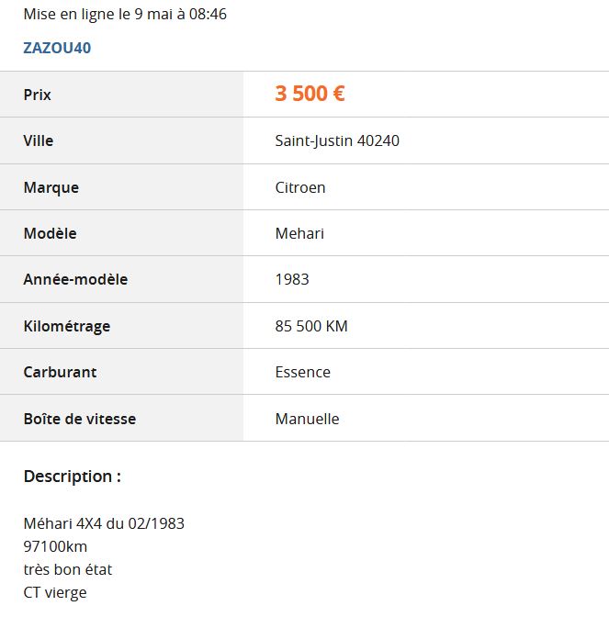Click the Boîte de vitesse row label
Viewport: 609px width, 617px height.
point(80,419)
